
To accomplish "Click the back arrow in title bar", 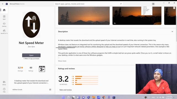I will [x=3, y=4].
